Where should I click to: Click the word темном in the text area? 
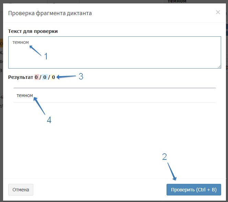point(21,43)
